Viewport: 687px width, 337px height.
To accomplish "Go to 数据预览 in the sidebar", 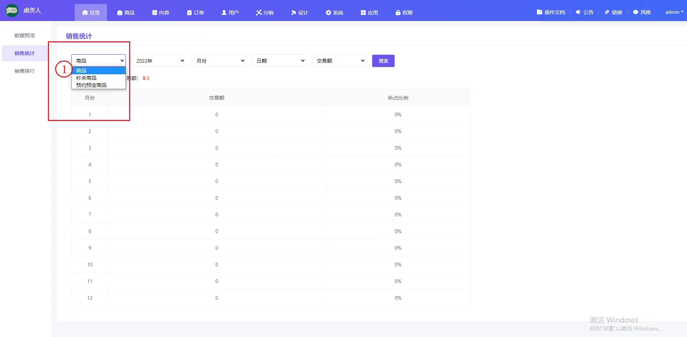I will click(25, 36).
